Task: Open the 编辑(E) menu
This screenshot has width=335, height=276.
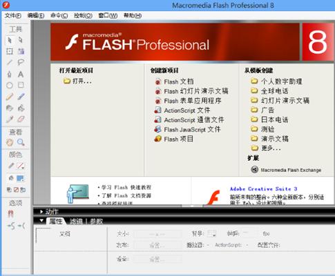Action: (x=36, y=16)
